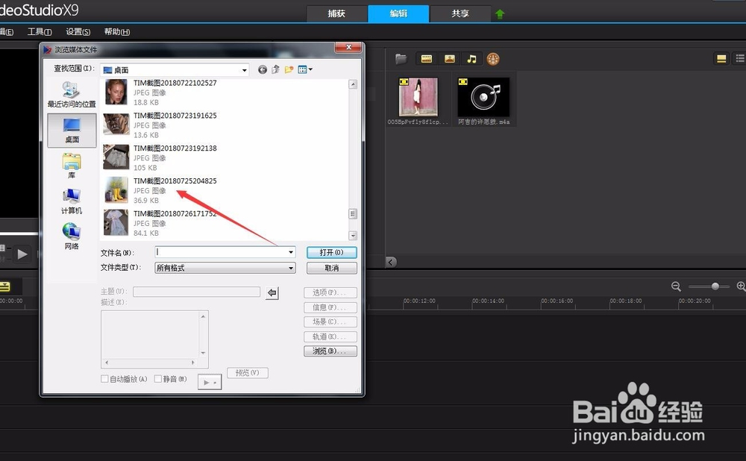
Task: Open 工具 tools menu
Action: pyautogui.click(x=40, y=32)
